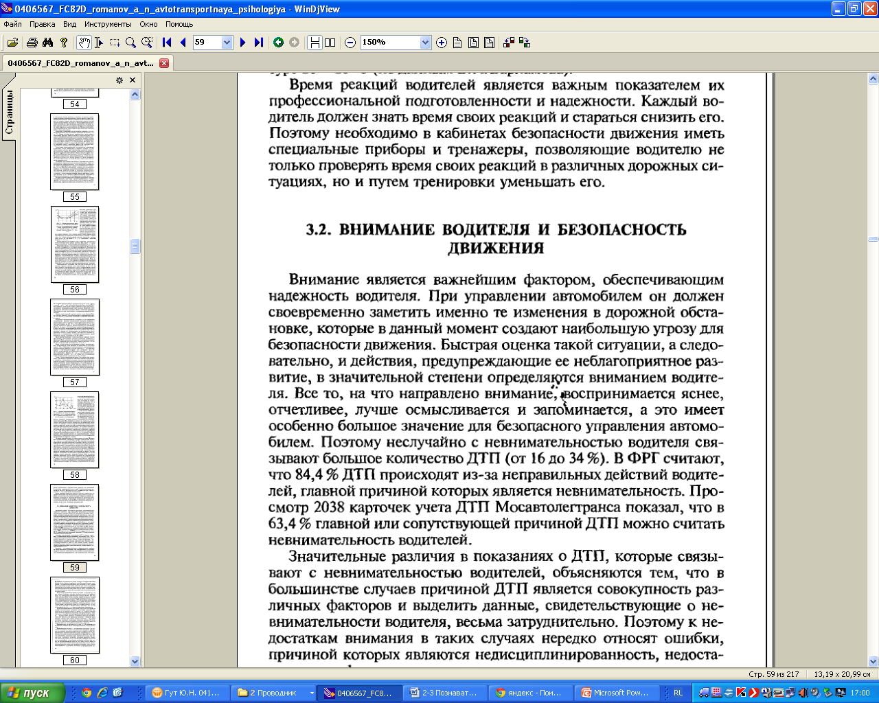The image size is (879, 703).
Task: Click the actual size page icon
Action: point(457,43)
